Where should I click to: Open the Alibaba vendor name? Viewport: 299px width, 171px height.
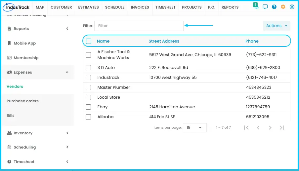[x=106, y=117]
